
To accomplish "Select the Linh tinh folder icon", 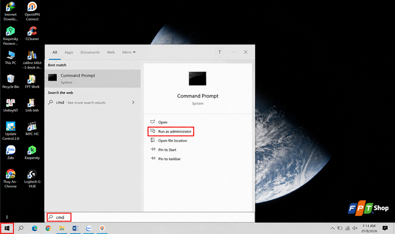I will pos(32,105).
